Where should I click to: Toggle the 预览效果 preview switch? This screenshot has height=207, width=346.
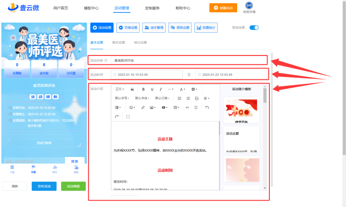pyautogui.click(x=254, y=28)
